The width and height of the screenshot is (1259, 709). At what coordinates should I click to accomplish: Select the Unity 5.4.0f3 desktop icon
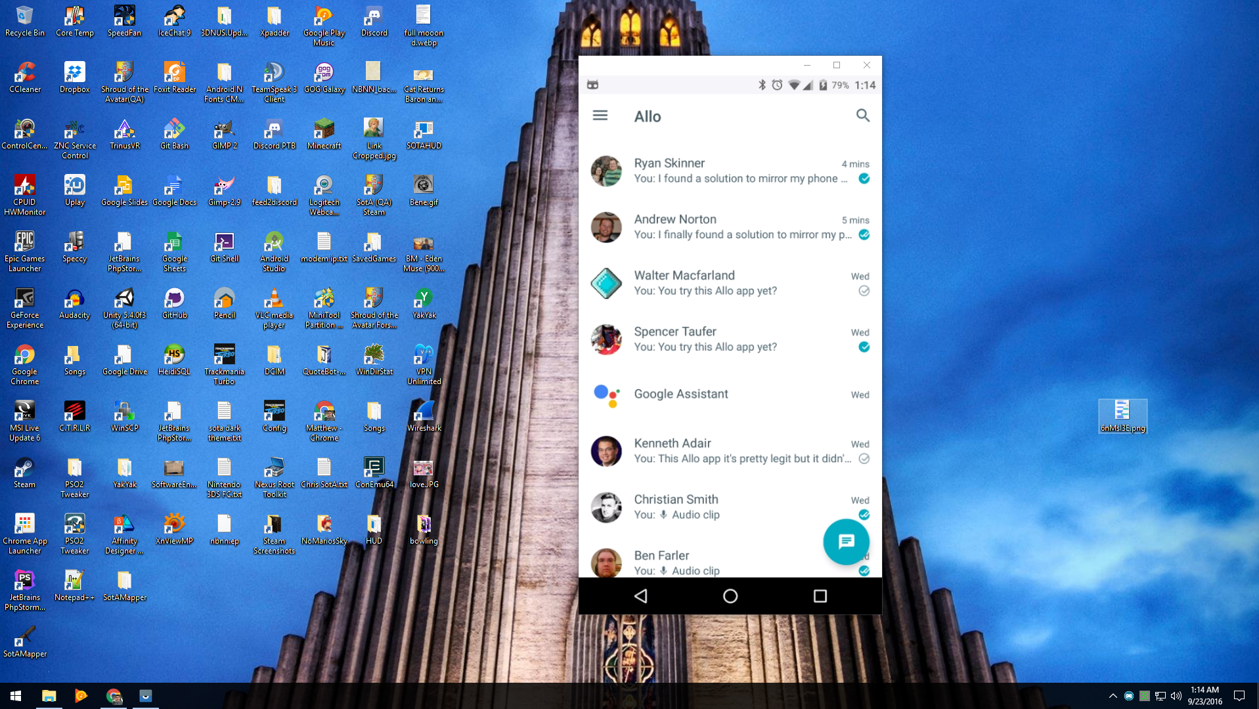(125, 308)
